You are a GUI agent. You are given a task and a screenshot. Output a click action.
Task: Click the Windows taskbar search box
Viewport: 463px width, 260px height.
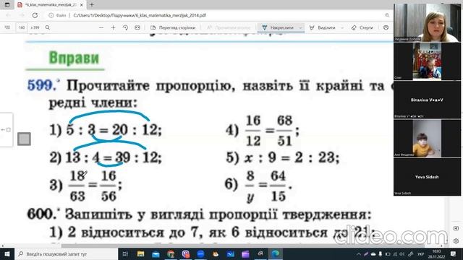[66, 253]
